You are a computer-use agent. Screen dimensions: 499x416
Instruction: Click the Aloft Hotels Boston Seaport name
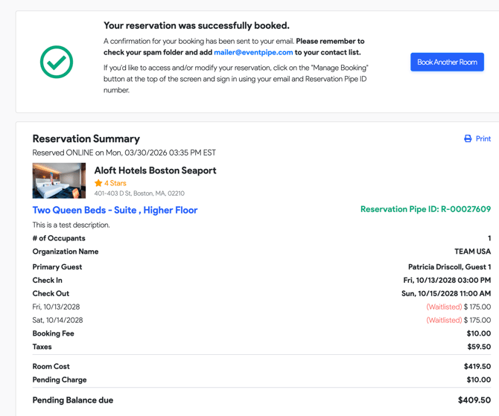point(155,170)
